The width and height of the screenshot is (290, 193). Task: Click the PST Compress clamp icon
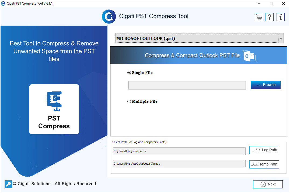pos(54,101)
